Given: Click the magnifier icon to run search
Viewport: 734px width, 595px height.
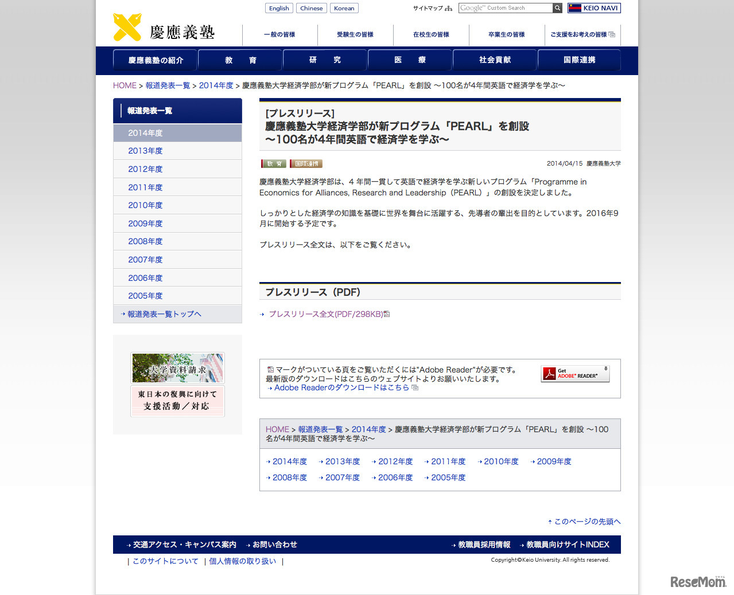Looking at the screenshot, I should click(557, 7).
